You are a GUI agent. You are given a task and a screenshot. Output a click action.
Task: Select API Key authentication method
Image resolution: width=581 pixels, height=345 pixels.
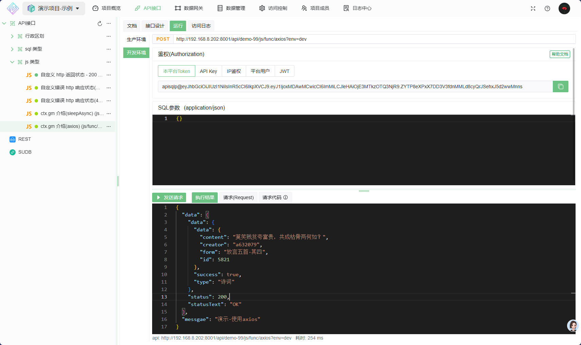pos(208,71)
